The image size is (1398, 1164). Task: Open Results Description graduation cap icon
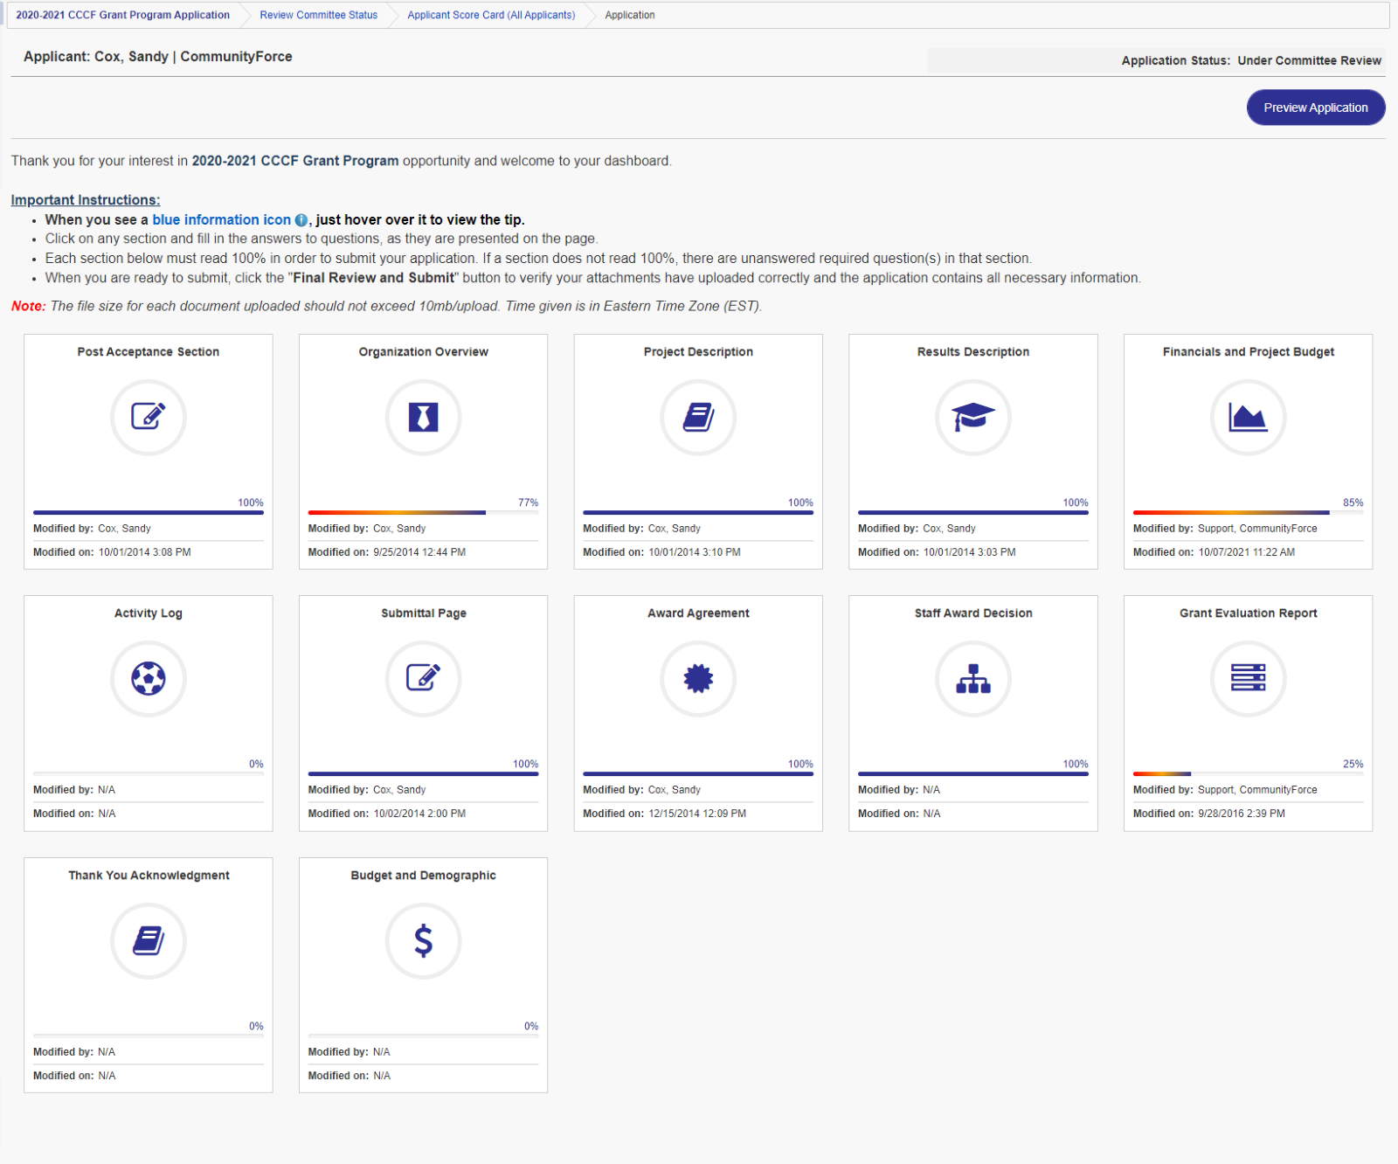click(x=973, y=417)
